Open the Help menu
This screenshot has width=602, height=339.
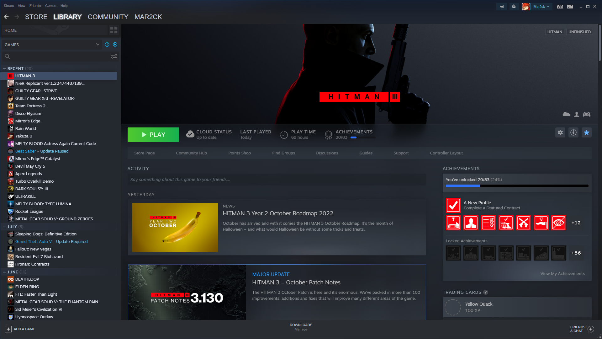(64, 6)
